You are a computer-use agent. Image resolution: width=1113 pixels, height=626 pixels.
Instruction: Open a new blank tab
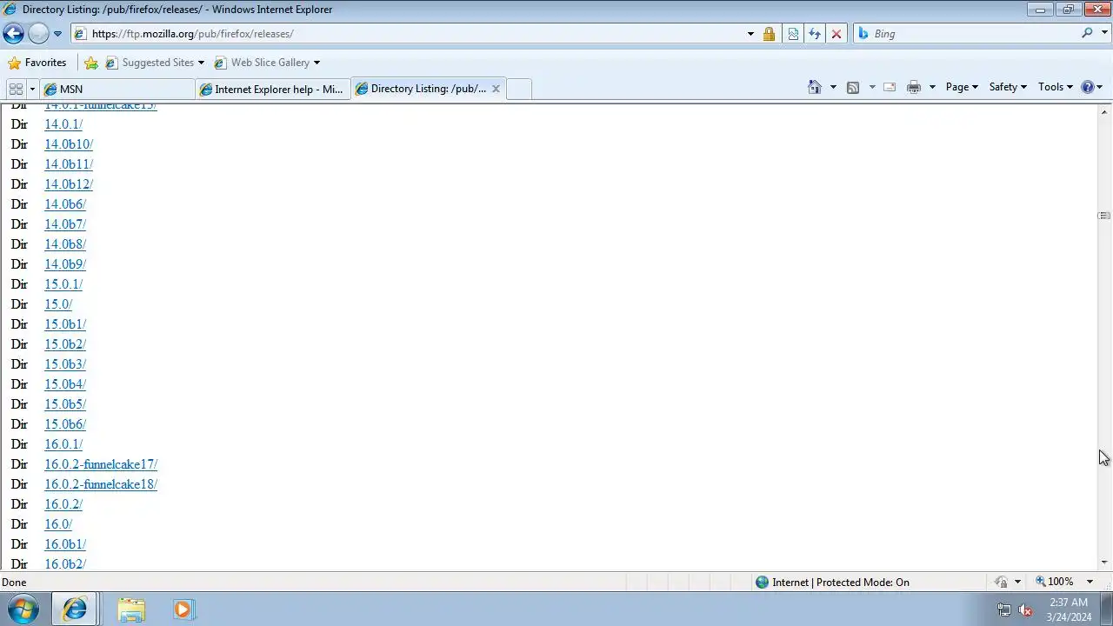pos(519,89)
